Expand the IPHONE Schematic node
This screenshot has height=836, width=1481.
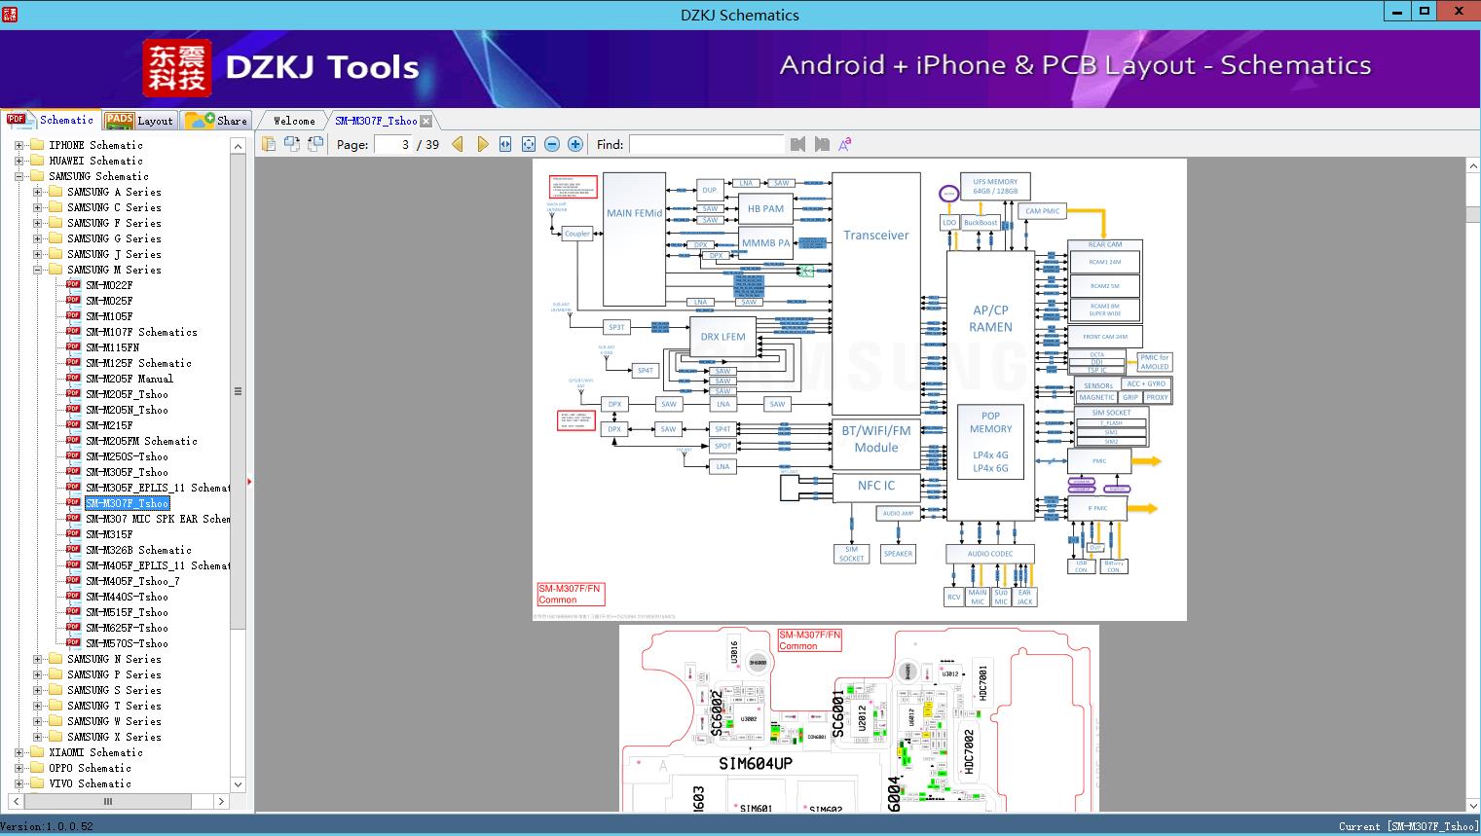tap(19, 145)
